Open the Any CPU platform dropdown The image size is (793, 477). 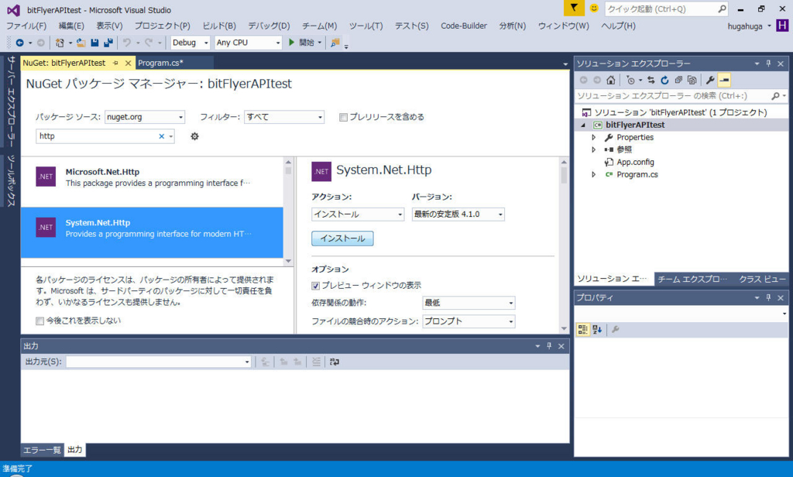click(248, 43)
